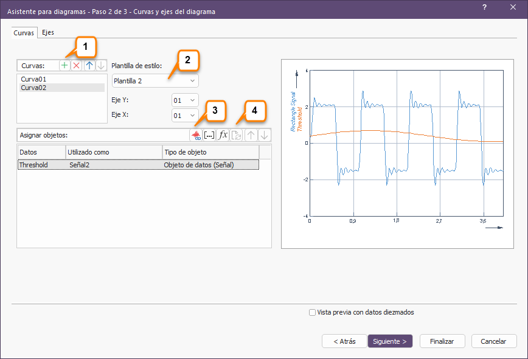This screenshot has height=359, width=528.
Task: Click the assign signal data object icon
Action: click(x=196, y=135)
